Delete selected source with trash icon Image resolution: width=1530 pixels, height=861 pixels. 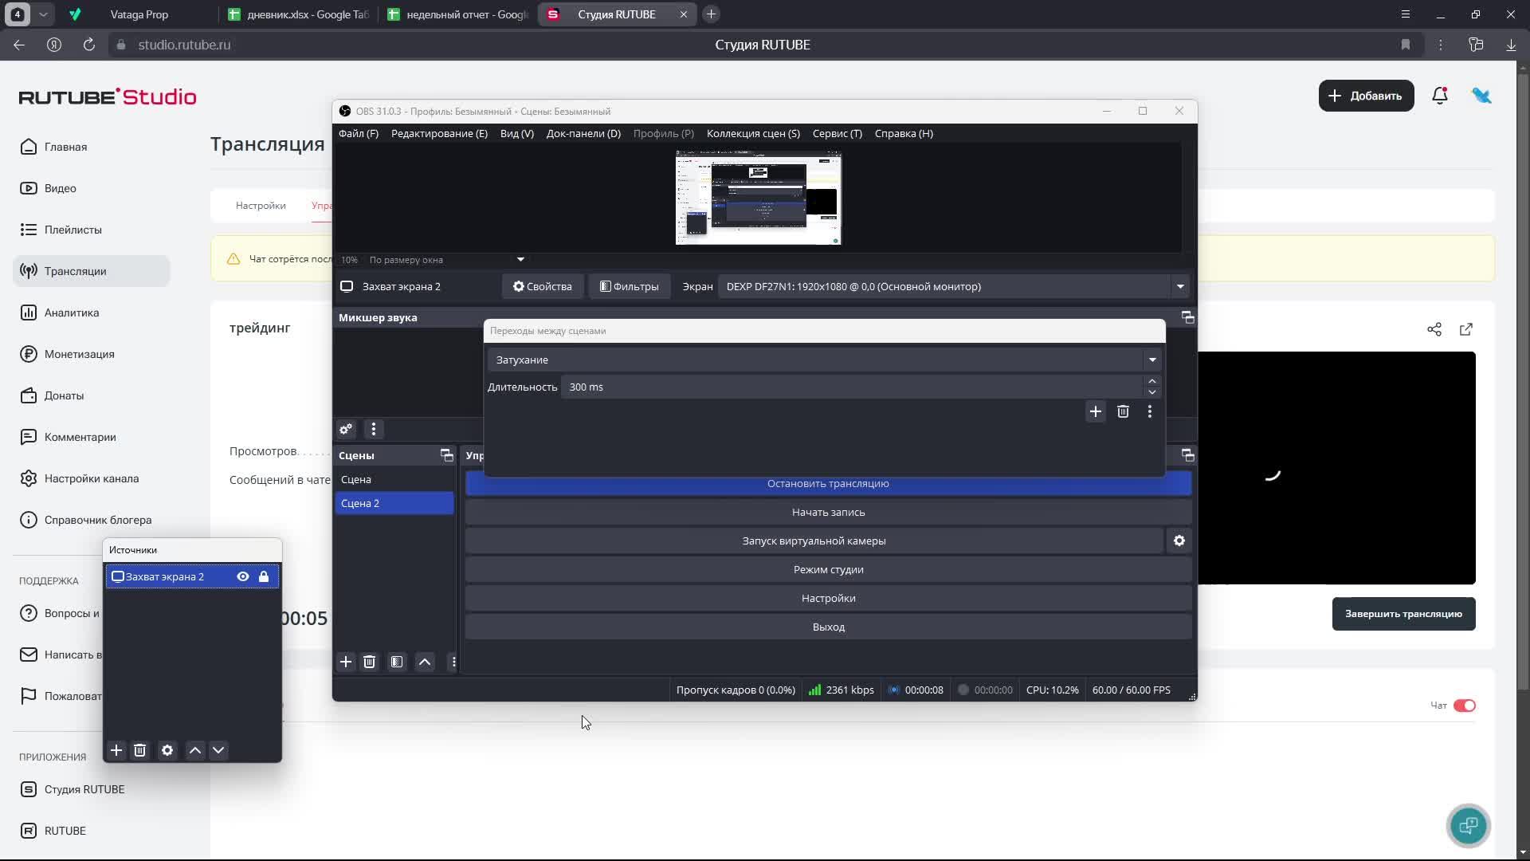139,750
